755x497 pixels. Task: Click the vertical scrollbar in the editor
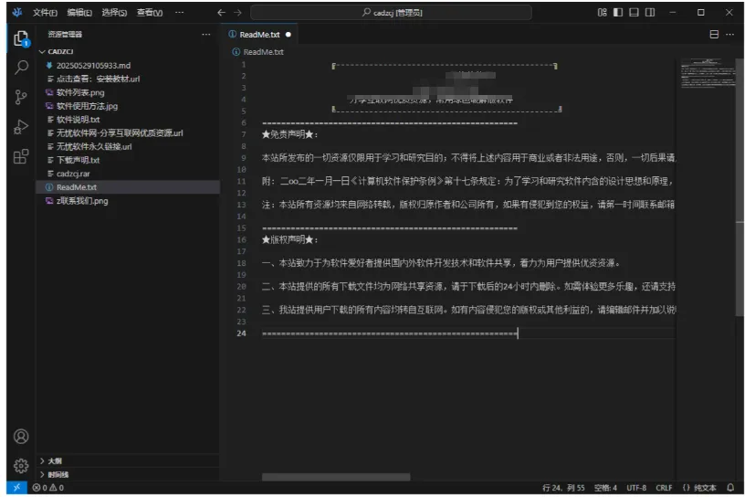(739, 188)
